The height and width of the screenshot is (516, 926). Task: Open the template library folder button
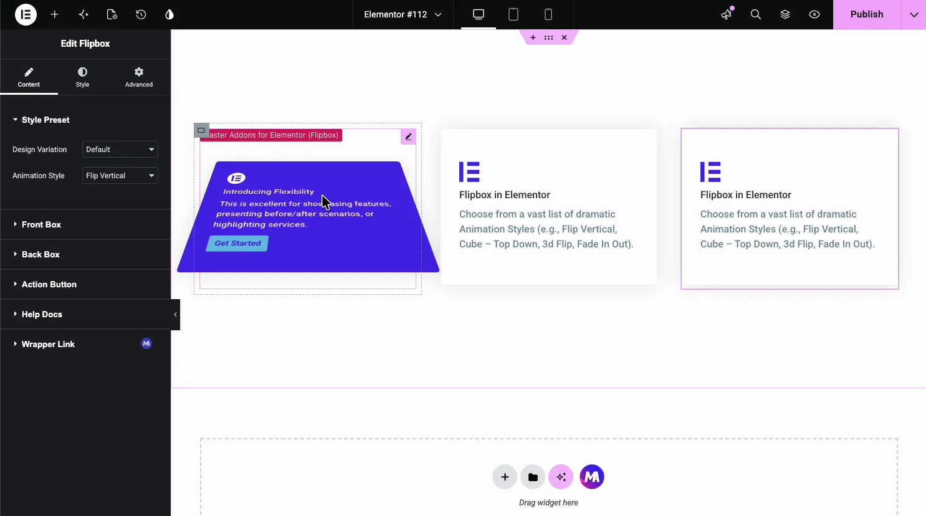(x=533, y=477)
